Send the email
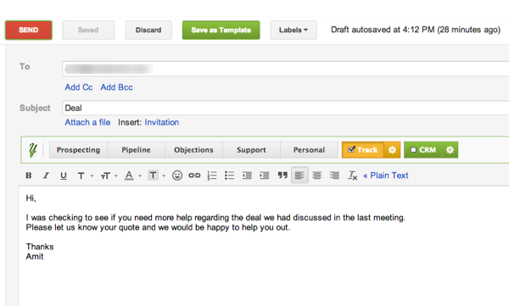 (29, 31)
